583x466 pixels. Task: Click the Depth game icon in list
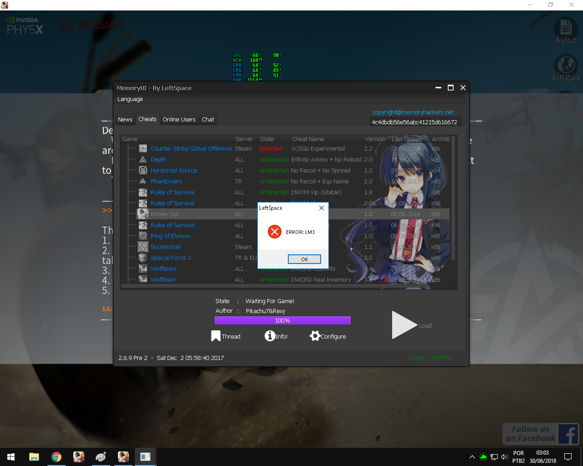point(143,160)
